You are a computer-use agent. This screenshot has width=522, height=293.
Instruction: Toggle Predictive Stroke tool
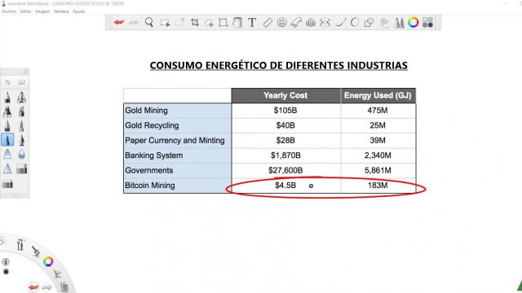(355, 22)
